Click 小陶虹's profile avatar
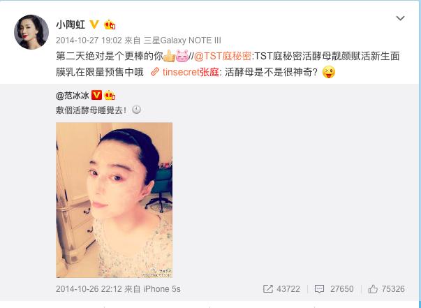Screen dimensions: 421x308 (31, 32)
